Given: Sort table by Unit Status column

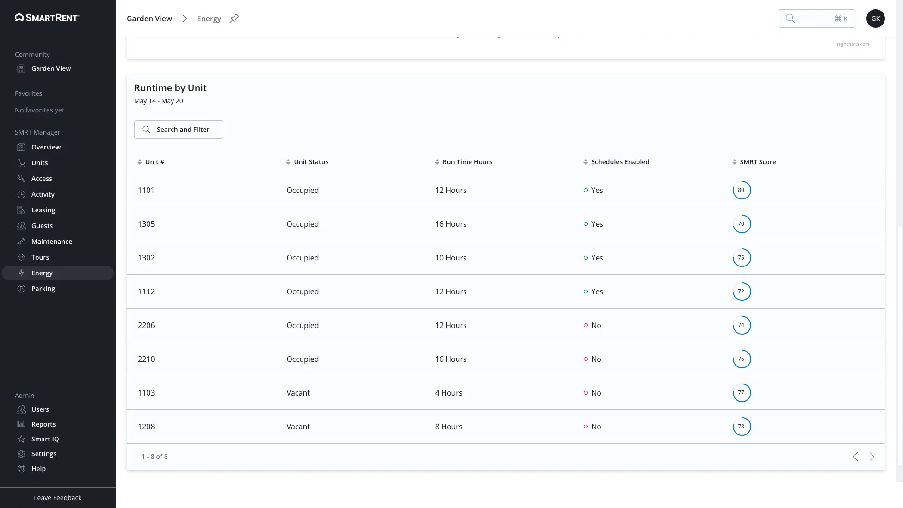Looking at the screenshot, I should click(x=307, y=162).
